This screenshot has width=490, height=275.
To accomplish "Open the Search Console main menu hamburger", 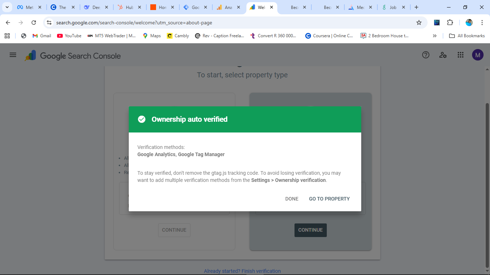I will click(x=13, y=55).
